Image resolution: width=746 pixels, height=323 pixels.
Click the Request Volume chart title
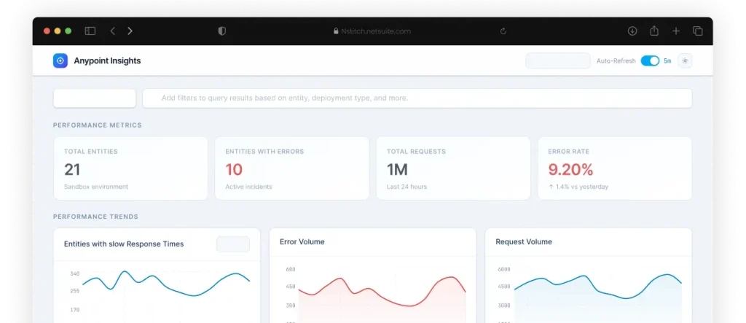[524, 241]
